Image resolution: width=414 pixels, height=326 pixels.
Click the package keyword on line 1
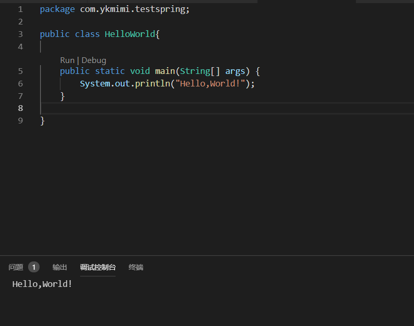point(57,9)
